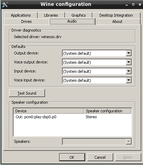This screenshot has height=165, width=143.
Task: Switch to the Applications tab
Action: pos(21,15)
